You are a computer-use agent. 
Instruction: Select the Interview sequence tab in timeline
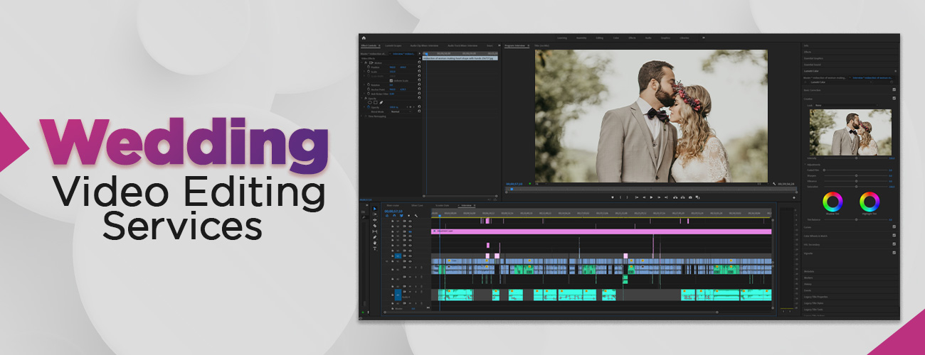point(466,206)
